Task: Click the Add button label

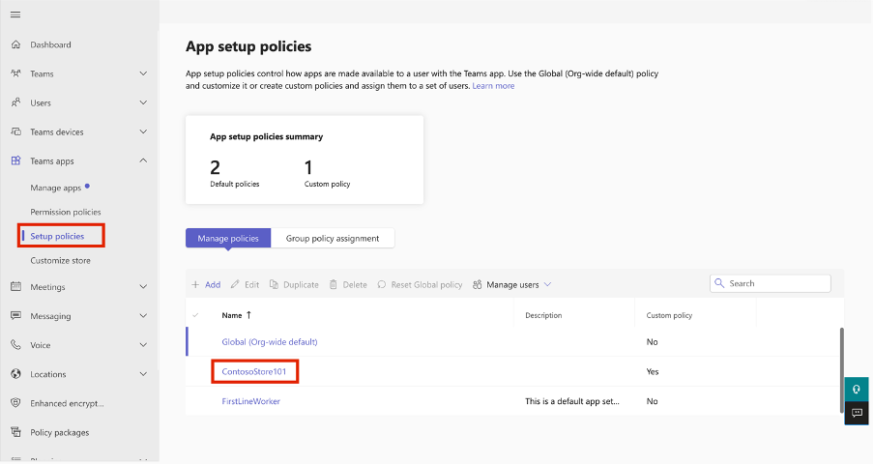Action: (213, 284)
